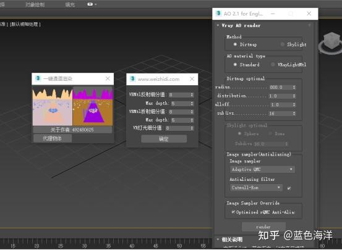Close the AO 2.1 window
The image size is (342, 250).
pos(309,14)
